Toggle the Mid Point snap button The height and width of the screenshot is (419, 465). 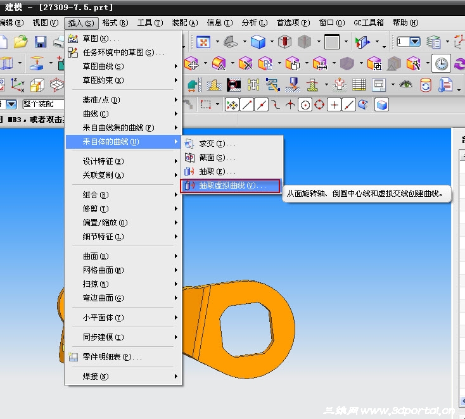click(261, 105)
